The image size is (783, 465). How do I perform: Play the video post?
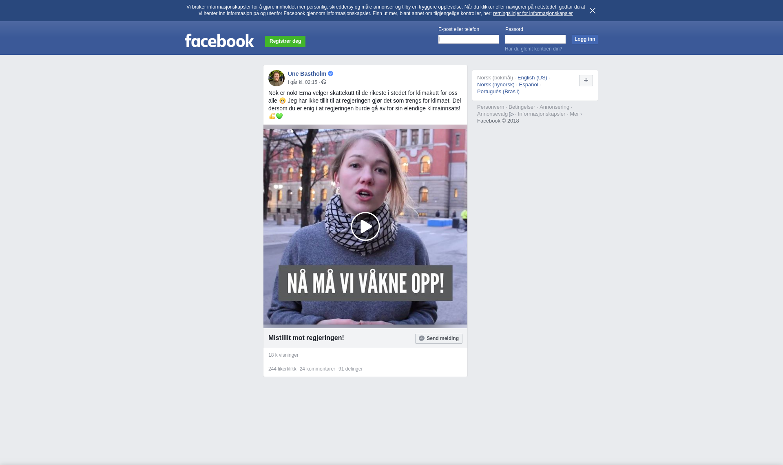pyautogui.click(x=365, y=226)
